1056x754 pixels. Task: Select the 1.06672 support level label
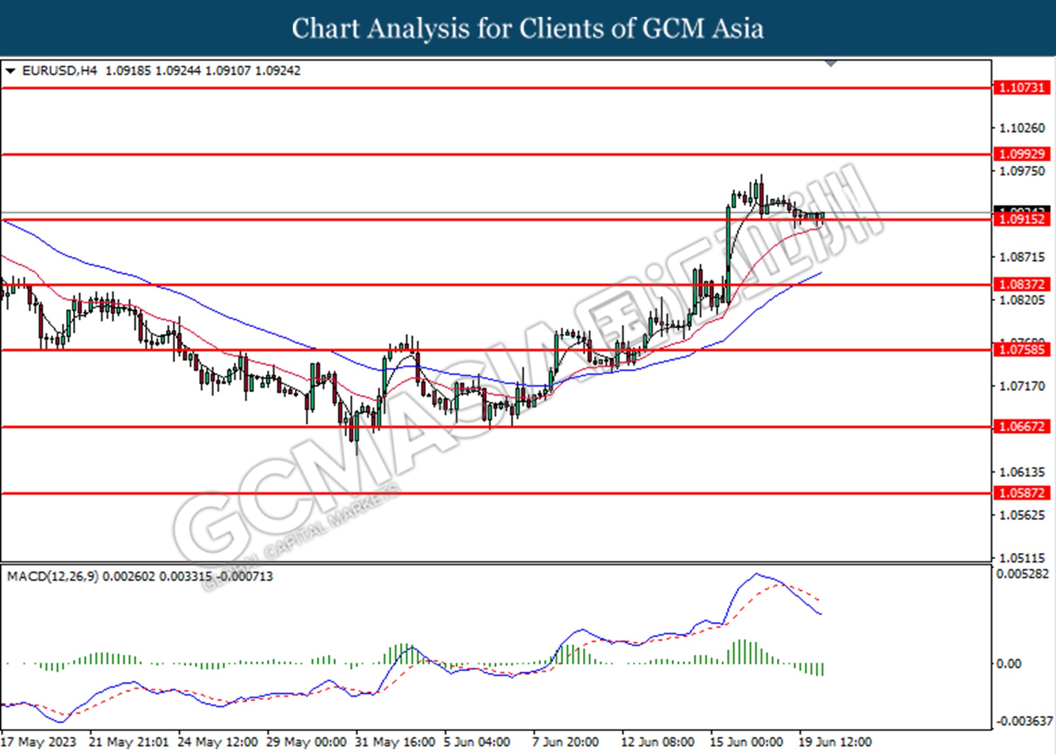(x=1022, y=427)
